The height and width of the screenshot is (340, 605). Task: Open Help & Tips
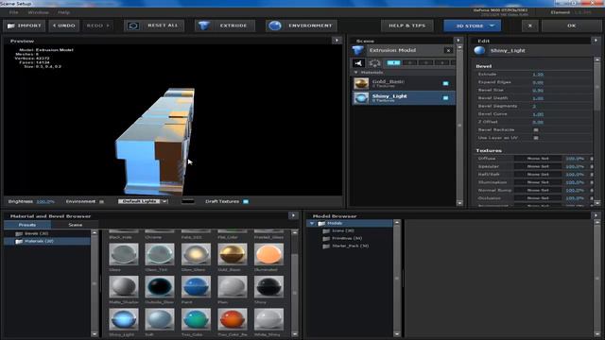point(407,25)
